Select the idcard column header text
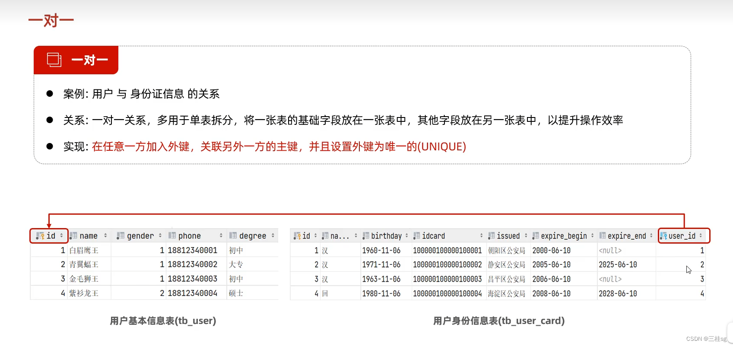Image resolution: width=733 pixels, height=346 pixels. point(434,236)
